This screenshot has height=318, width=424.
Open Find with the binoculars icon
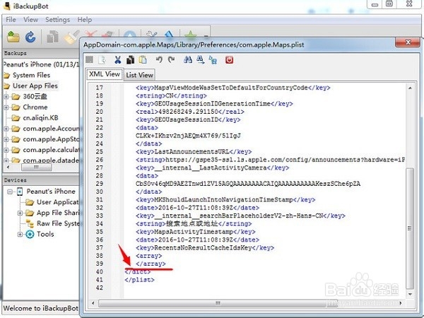(188, 60)
